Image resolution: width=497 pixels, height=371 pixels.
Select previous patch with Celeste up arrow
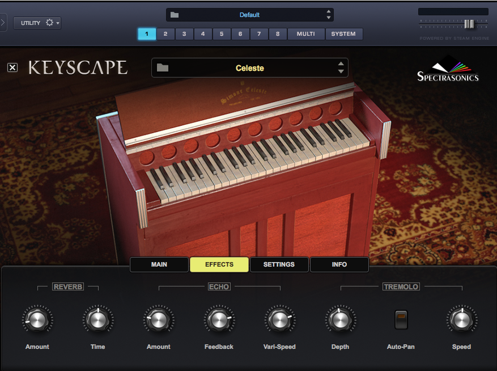point(341,64)
